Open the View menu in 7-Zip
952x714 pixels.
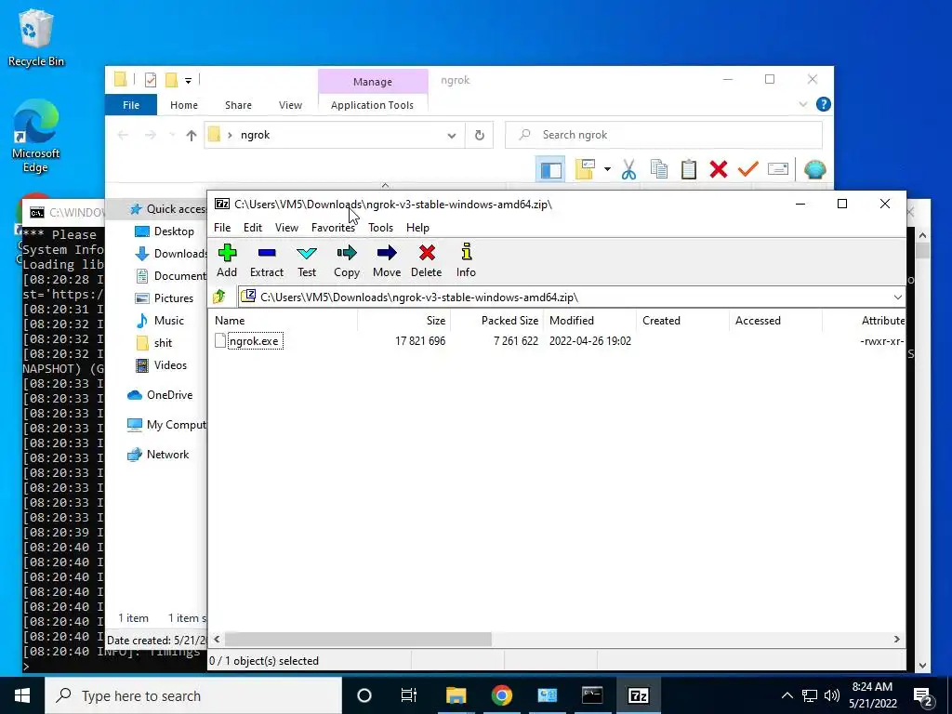pos(286,228)
